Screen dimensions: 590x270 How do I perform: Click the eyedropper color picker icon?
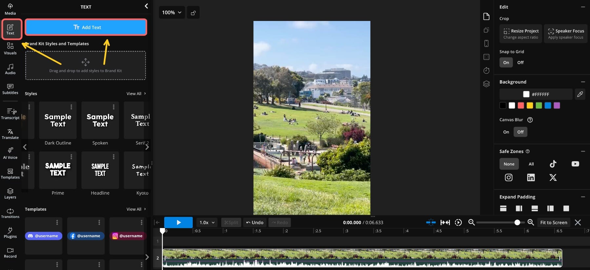tap(580, 94)
